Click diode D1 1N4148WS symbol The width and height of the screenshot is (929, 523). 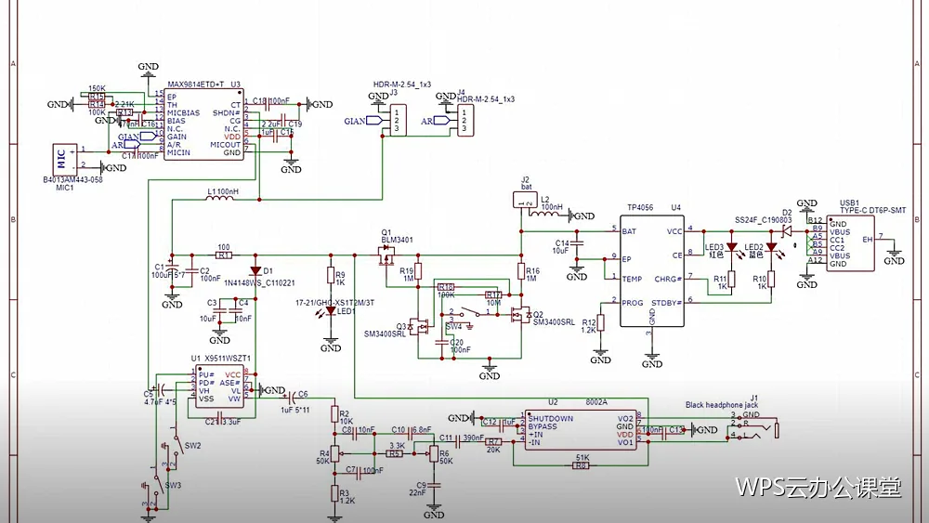pos(256,270)
